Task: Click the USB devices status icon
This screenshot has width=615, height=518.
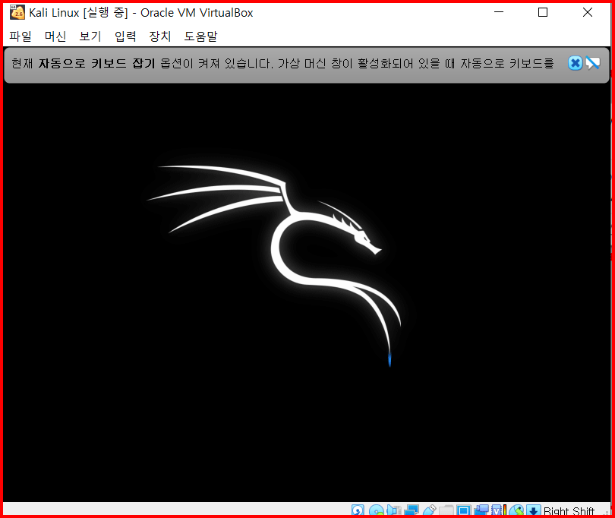Action: 429,510
